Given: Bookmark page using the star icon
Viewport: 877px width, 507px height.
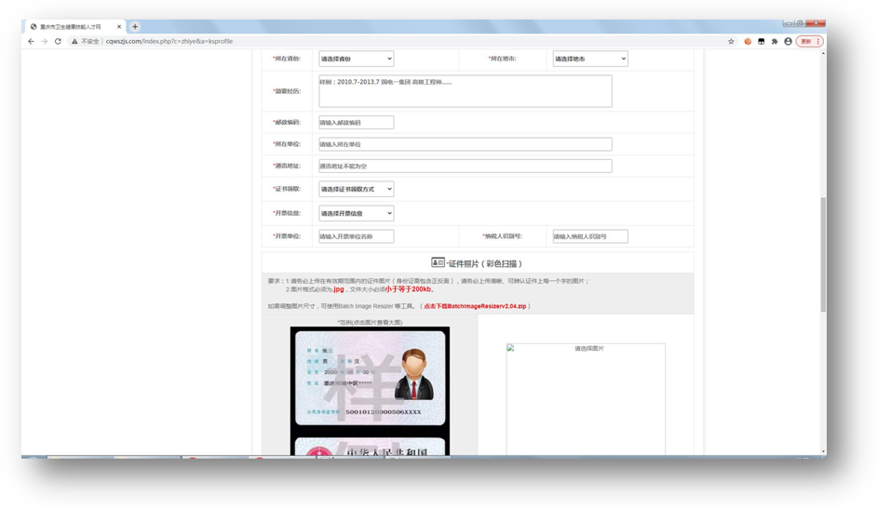Looking at the screenshot, I should click(731, 41).
